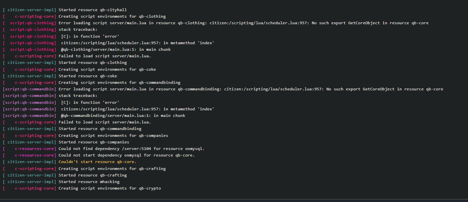Click 'Started resource qb-coke' line
The height and width of the screenshot is (202, 468).
coord(60,76)
